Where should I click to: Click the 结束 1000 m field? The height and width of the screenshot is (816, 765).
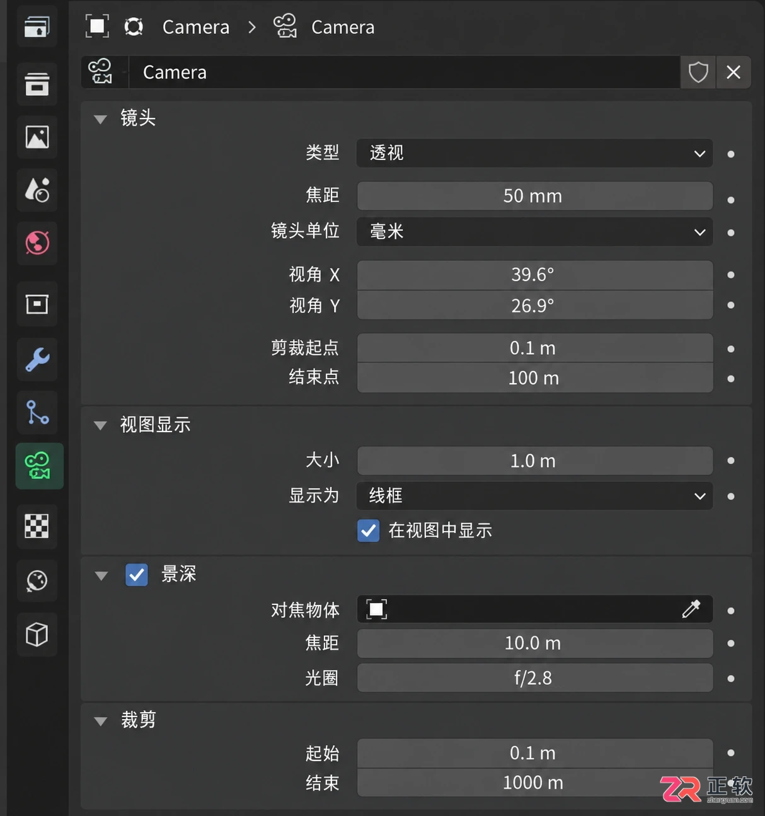(535, 783)
